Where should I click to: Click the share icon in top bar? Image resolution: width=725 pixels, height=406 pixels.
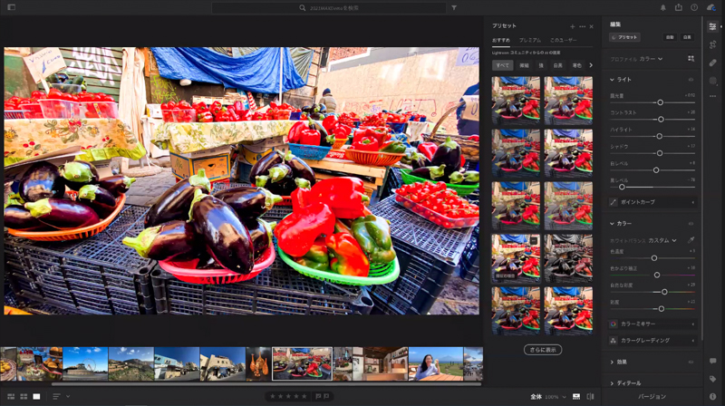click(x=678, y=7)
